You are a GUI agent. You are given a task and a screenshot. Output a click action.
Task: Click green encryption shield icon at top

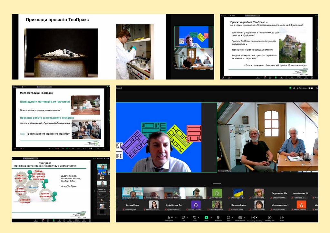click(x=290, y=88)
